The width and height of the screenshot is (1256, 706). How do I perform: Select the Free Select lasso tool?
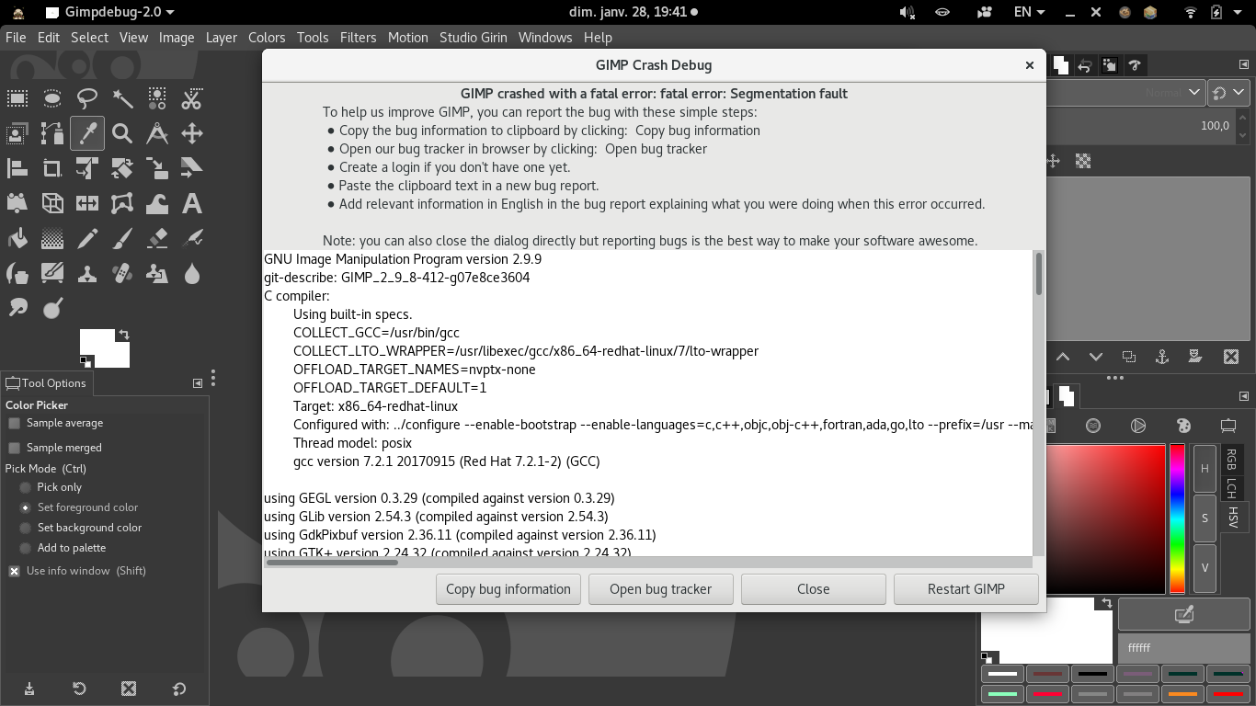tap(87, 98)
